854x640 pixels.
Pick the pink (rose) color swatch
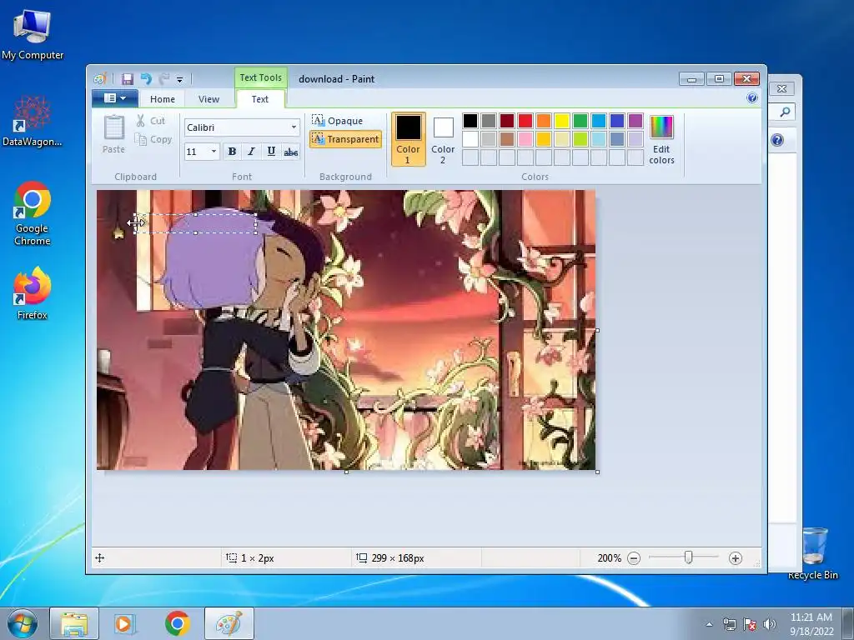pos(525,139)
